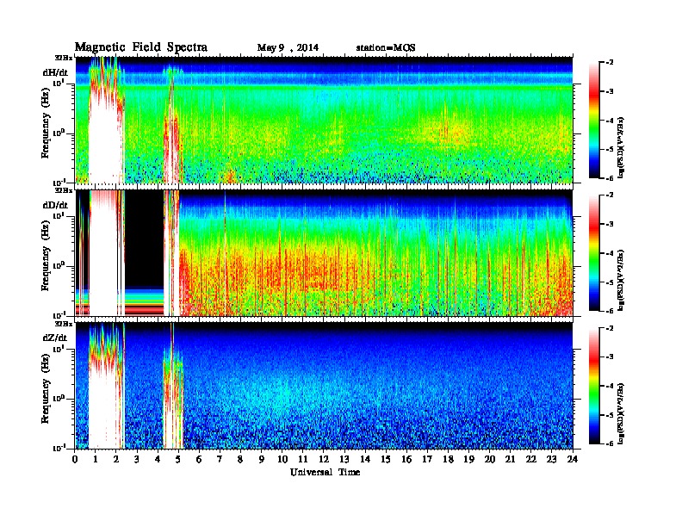
Task: Click hour 0 on the time axis
Action: click(x=75, y=460)
